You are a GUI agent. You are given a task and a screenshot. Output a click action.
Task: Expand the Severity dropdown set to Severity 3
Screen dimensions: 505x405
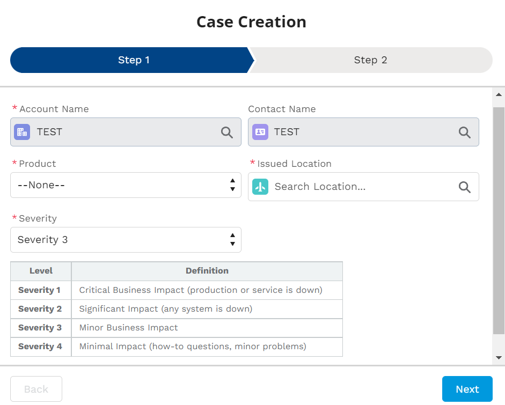tap(126, 240)
